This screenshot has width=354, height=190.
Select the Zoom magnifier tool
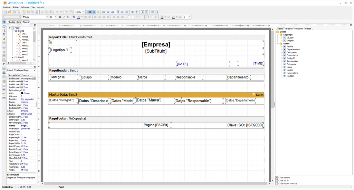click(4, 30)
